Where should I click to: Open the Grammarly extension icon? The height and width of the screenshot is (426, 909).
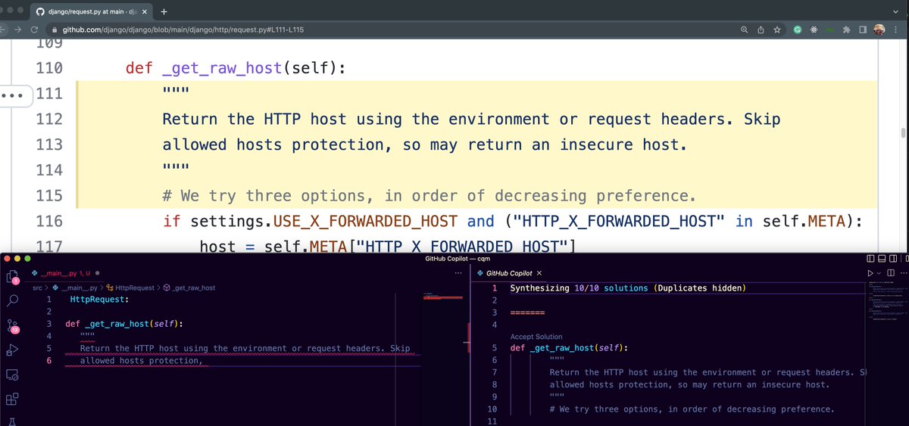pos(798,30)
